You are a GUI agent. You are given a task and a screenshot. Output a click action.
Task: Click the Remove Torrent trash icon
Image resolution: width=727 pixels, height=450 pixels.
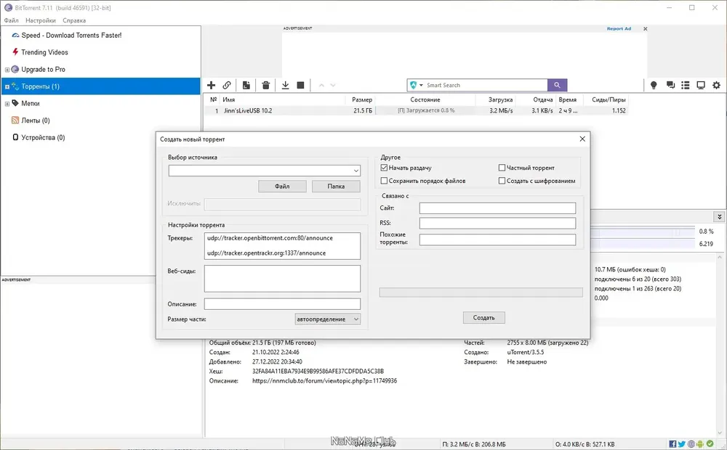click(265, 85)
